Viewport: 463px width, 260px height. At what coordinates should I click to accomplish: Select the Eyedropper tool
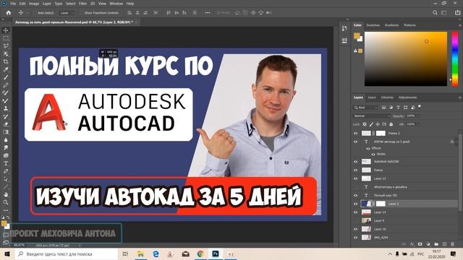(6, 69)
